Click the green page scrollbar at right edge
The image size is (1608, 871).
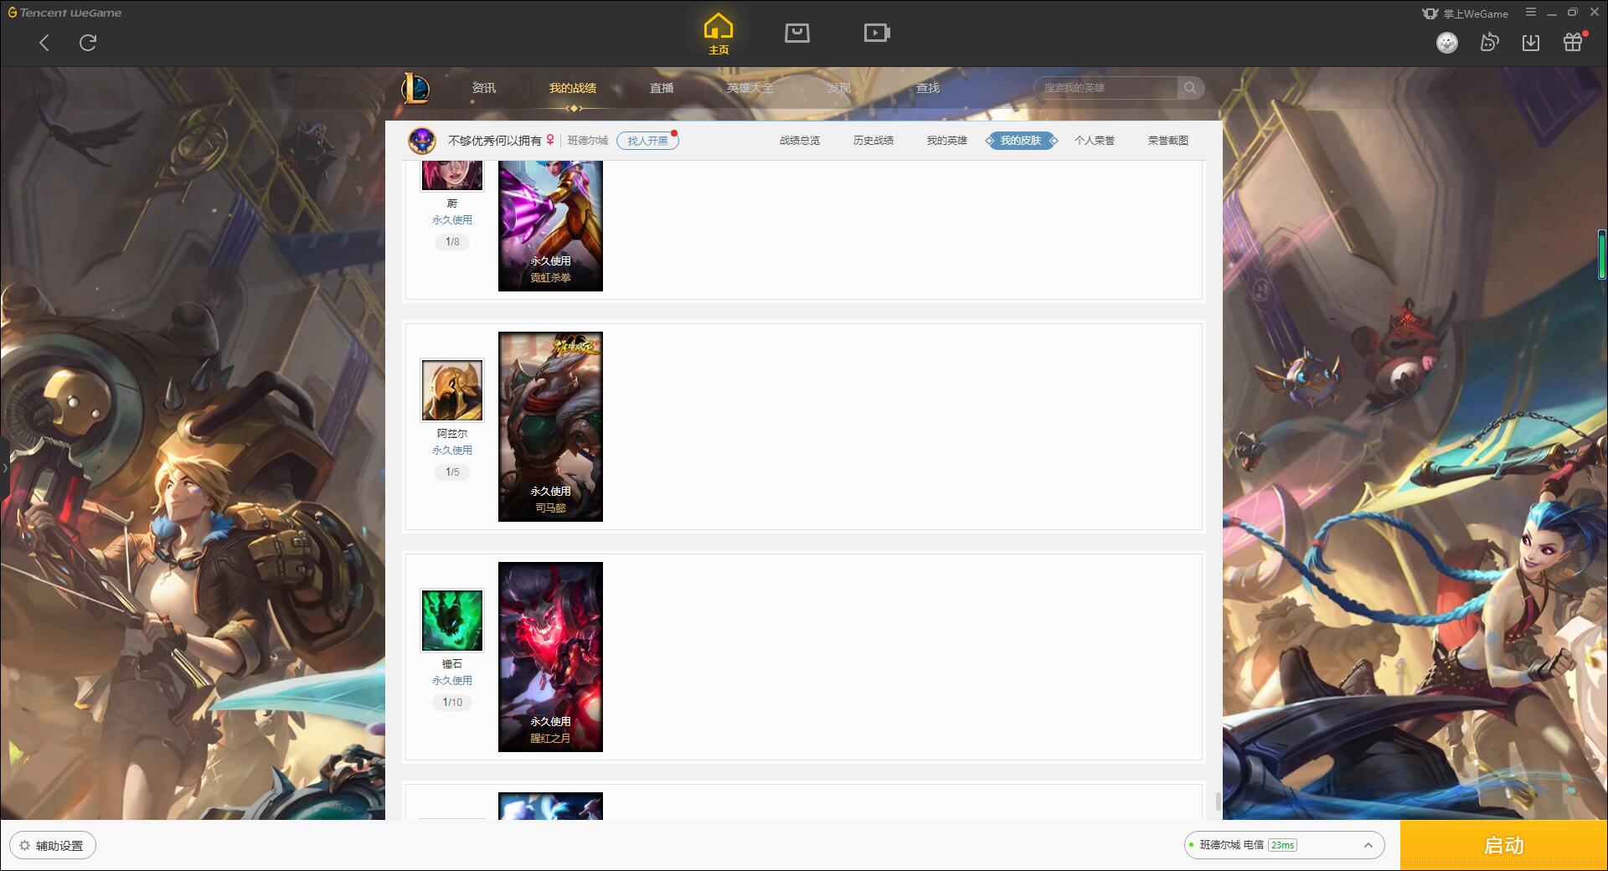tap(1602, 254)
